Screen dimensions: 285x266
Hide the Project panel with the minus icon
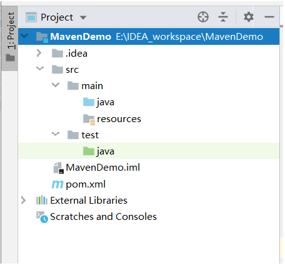pyautogui.click(x=269, y=17)
